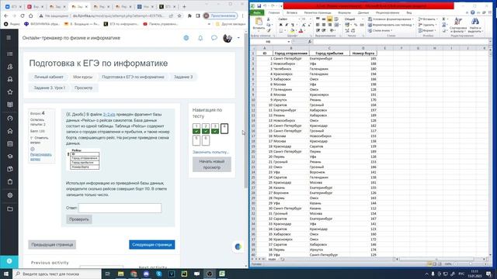Open 'Другие закладки' bookmarks folder
The width and height of the screenshot is (497, 279).
(x=231, y=24)
